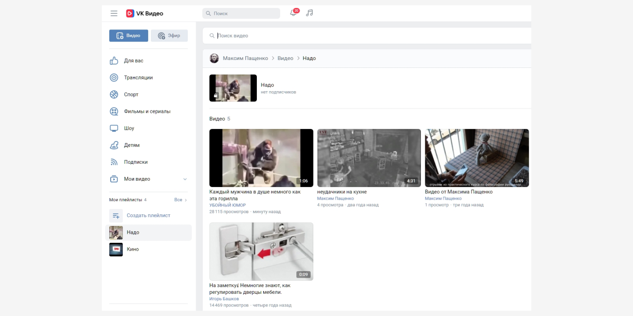Viewport: 633px width, 316px height.
Task: Open the notifications bell
Action: pos(293,13)
